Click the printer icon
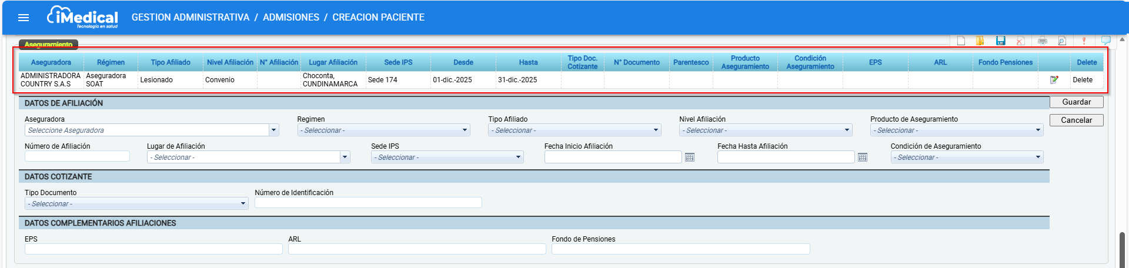The height and width of the screenshot is (268, 1129). (1043, 41)
